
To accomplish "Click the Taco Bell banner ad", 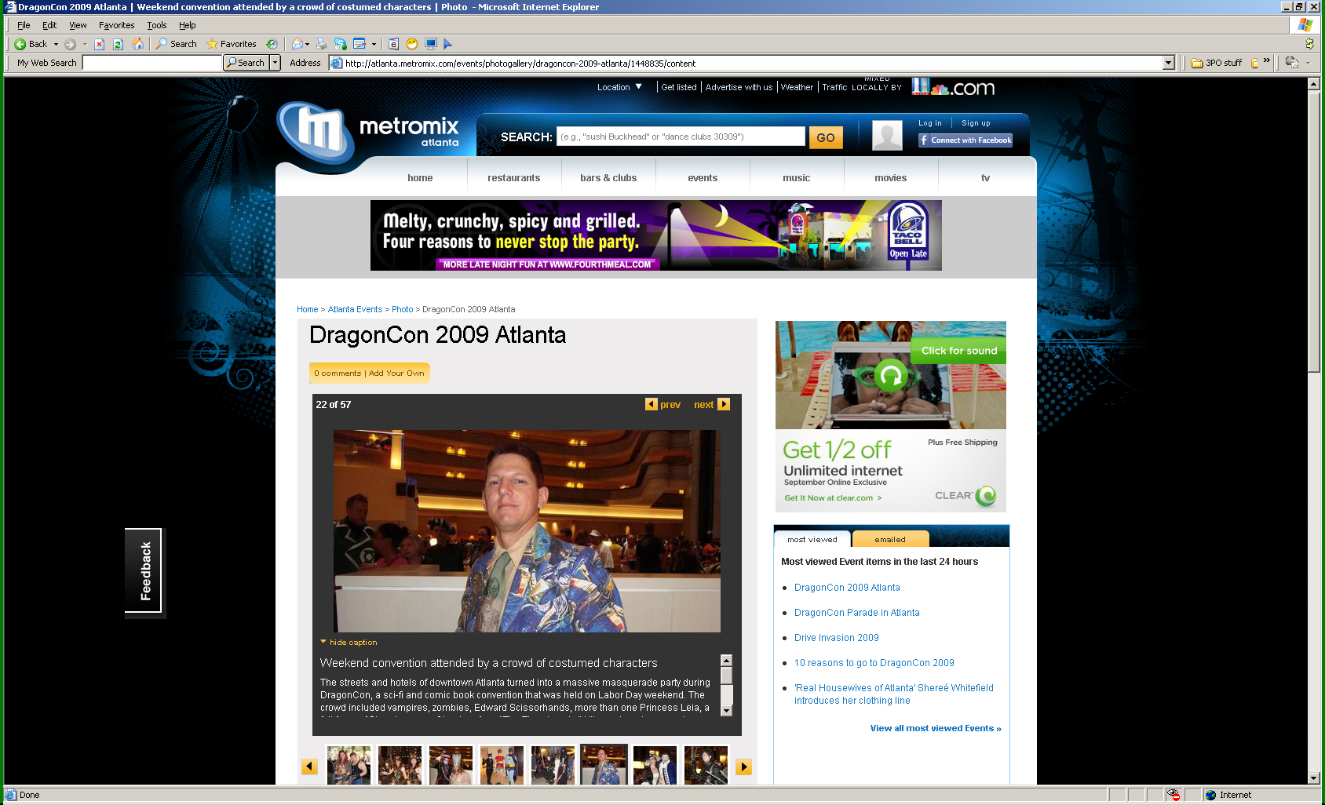I will pyautogui.click(x=656, y=235).
